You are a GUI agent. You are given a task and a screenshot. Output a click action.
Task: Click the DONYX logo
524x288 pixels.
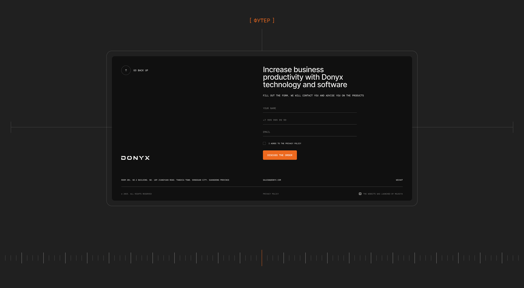point(135,158)
